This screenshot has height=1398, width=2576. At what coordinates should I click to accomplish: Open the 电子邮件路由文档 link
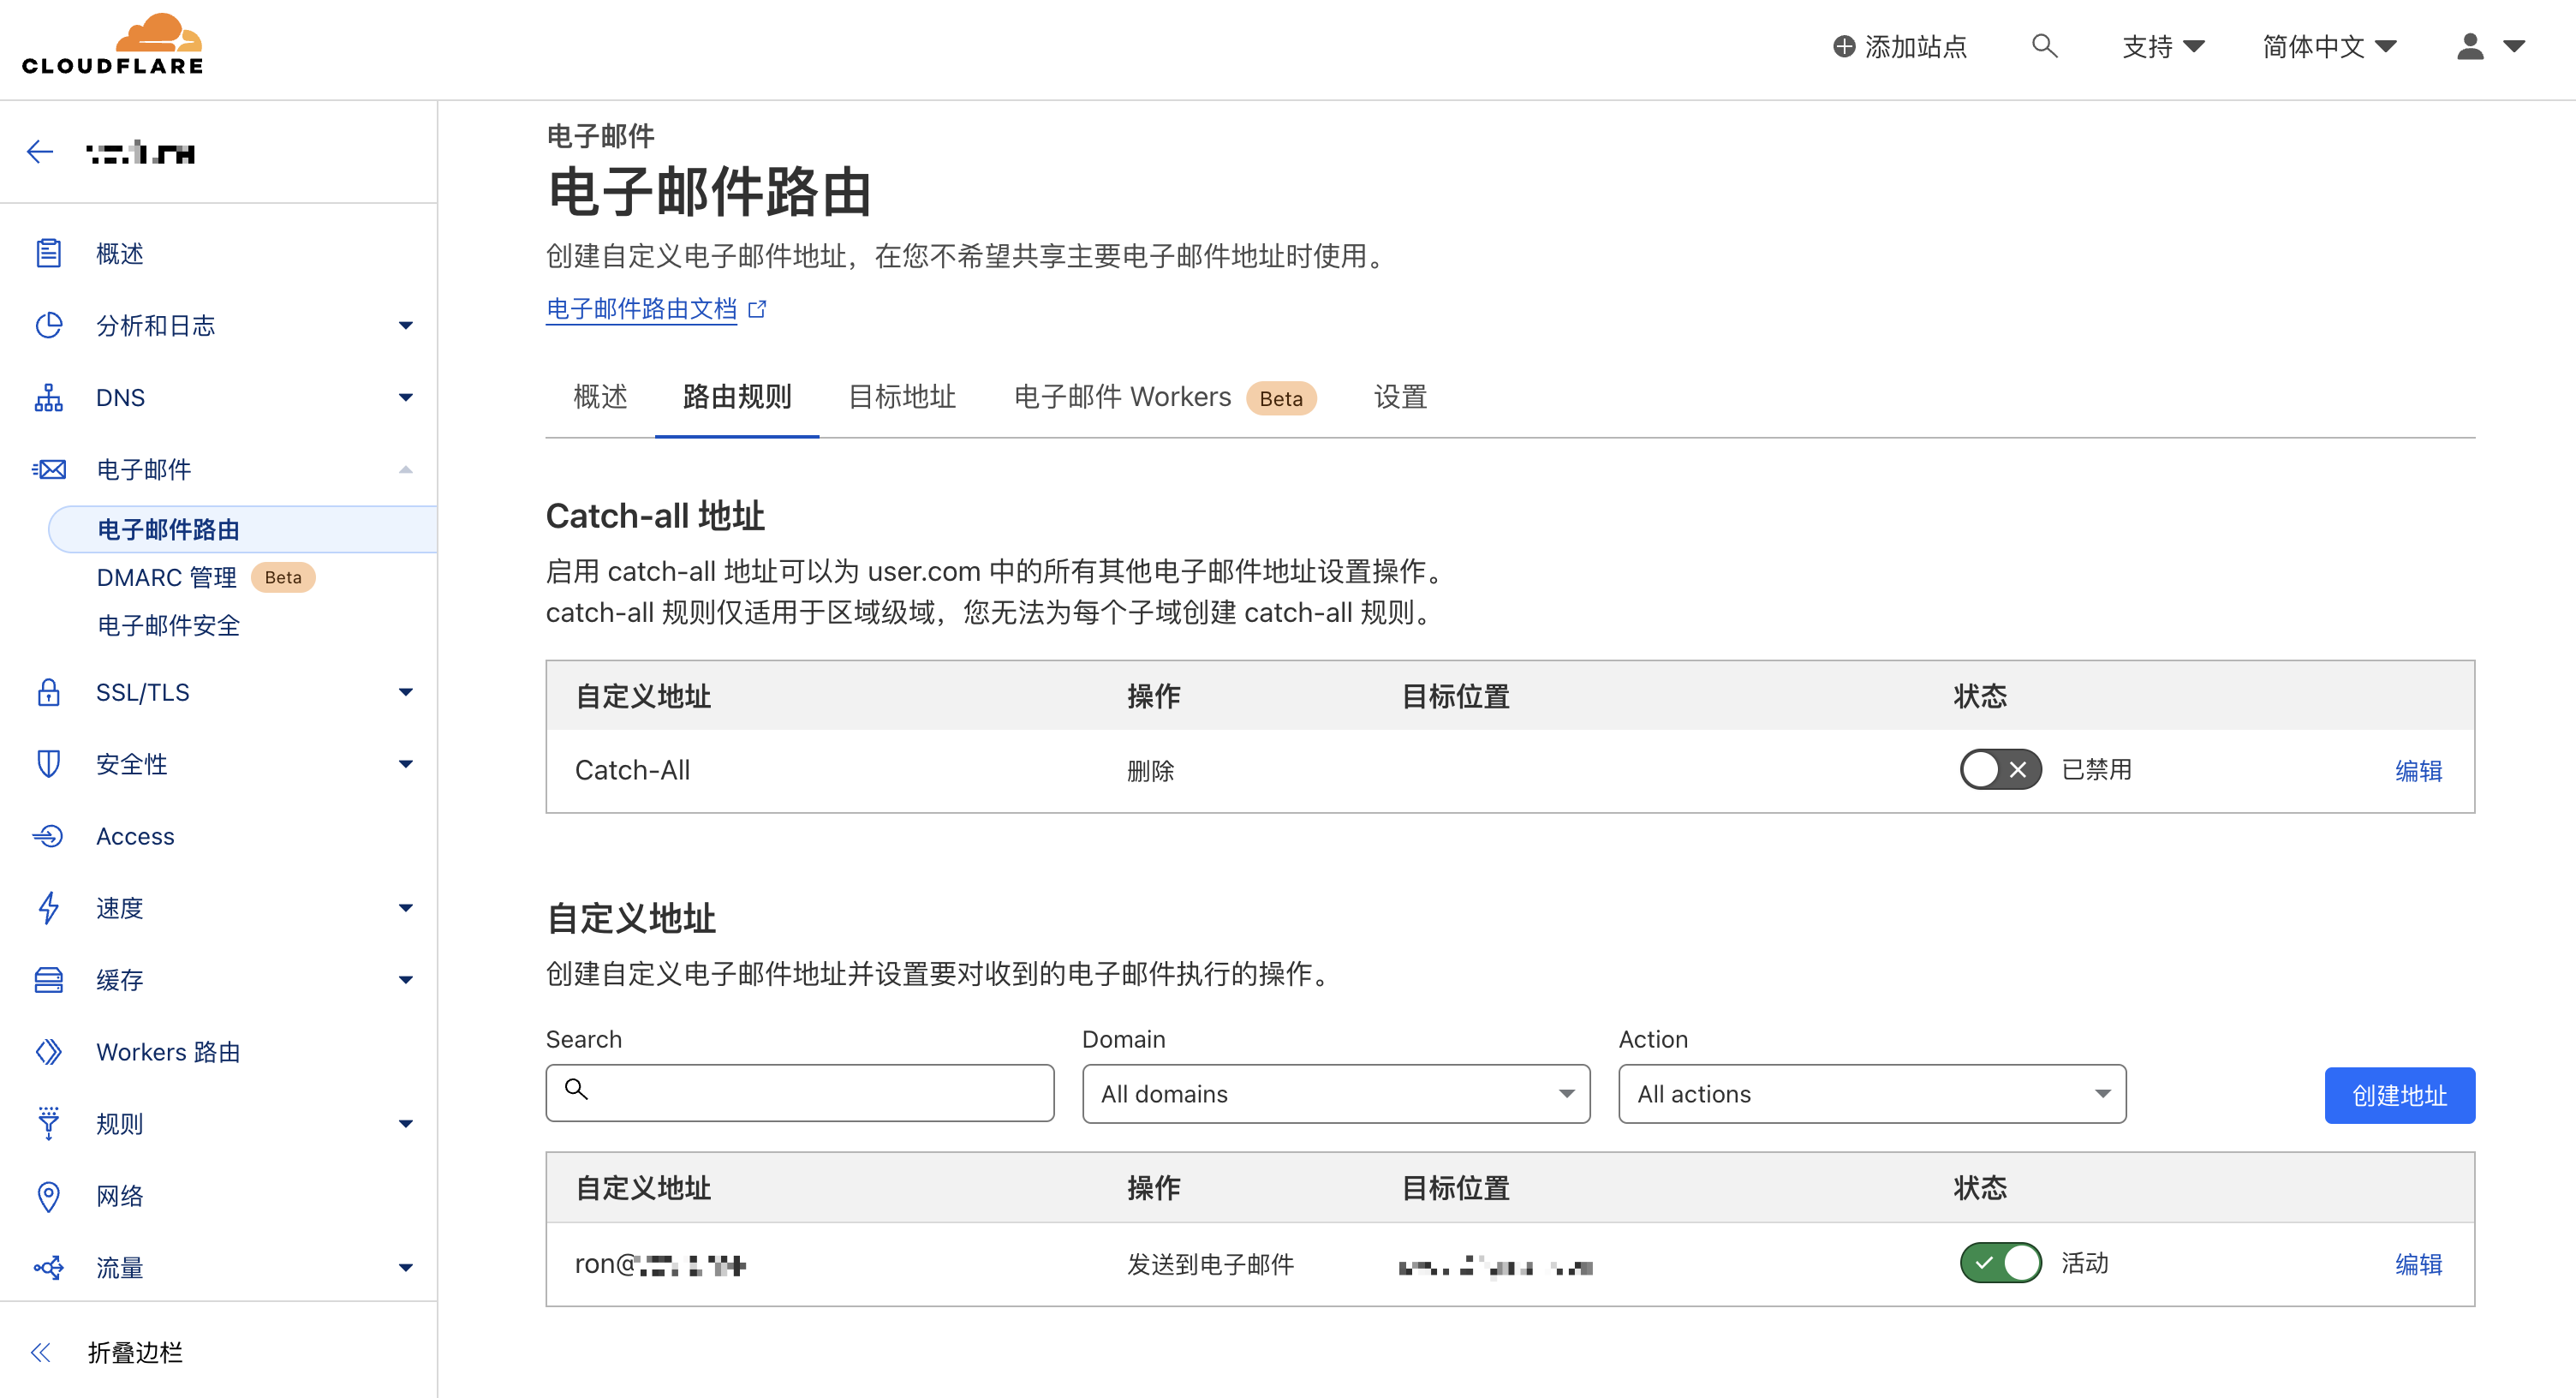click(x=641, y=309)
